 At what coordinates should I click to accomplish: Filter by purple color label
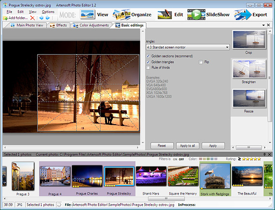click(x=216, y=159)
